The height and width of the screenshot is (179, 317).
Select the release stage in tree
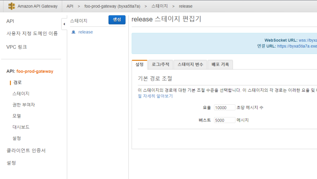click(86, 32)
